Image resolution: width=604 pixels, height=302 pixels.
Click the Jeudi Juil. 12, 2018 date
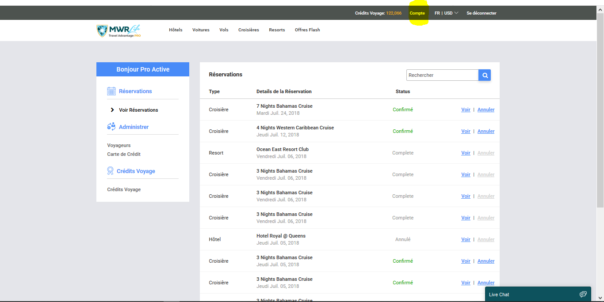click(x=278, y=135)
